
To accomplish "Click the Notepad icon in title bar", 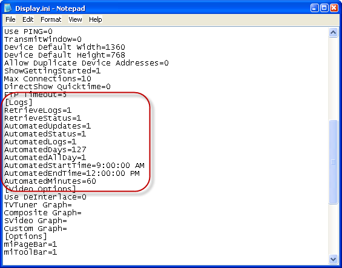I will [8, 8].
